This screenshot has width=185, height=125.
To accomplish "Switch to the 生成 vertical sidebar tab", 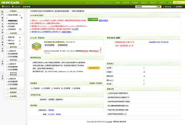I will (x=3, y=25).
